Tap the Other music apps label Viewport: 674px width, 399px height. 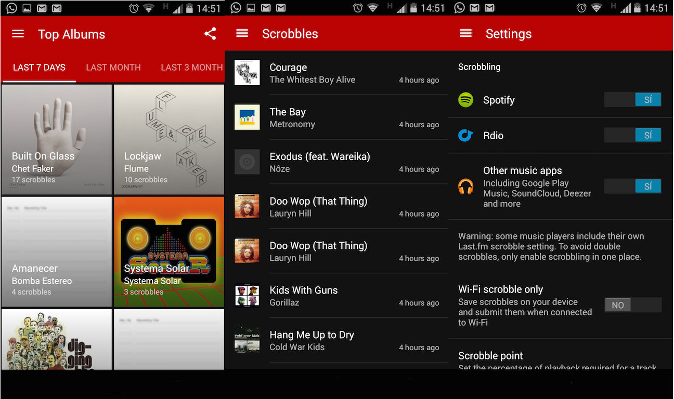[522, 171]
